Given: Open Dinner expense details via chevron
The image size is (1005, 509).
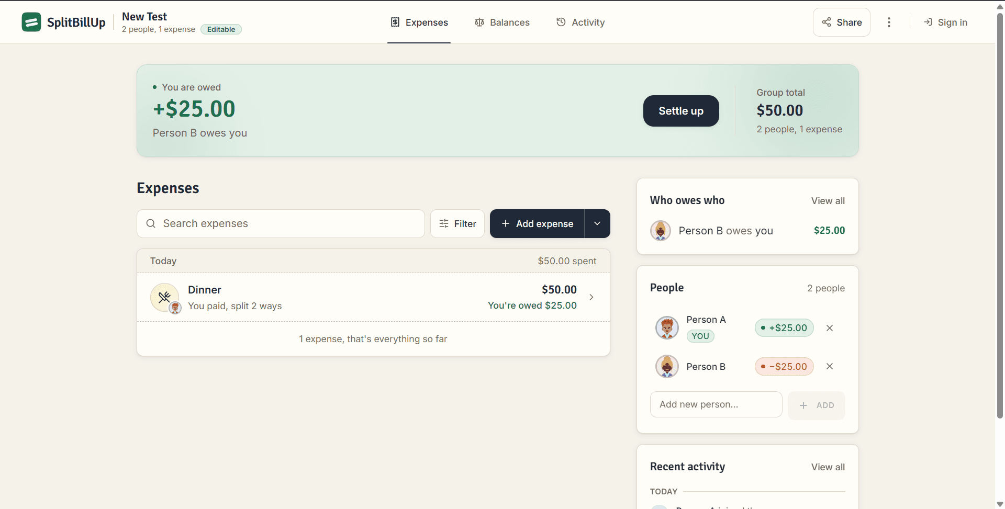Looking at the screenshot, I should pos(591,297).
